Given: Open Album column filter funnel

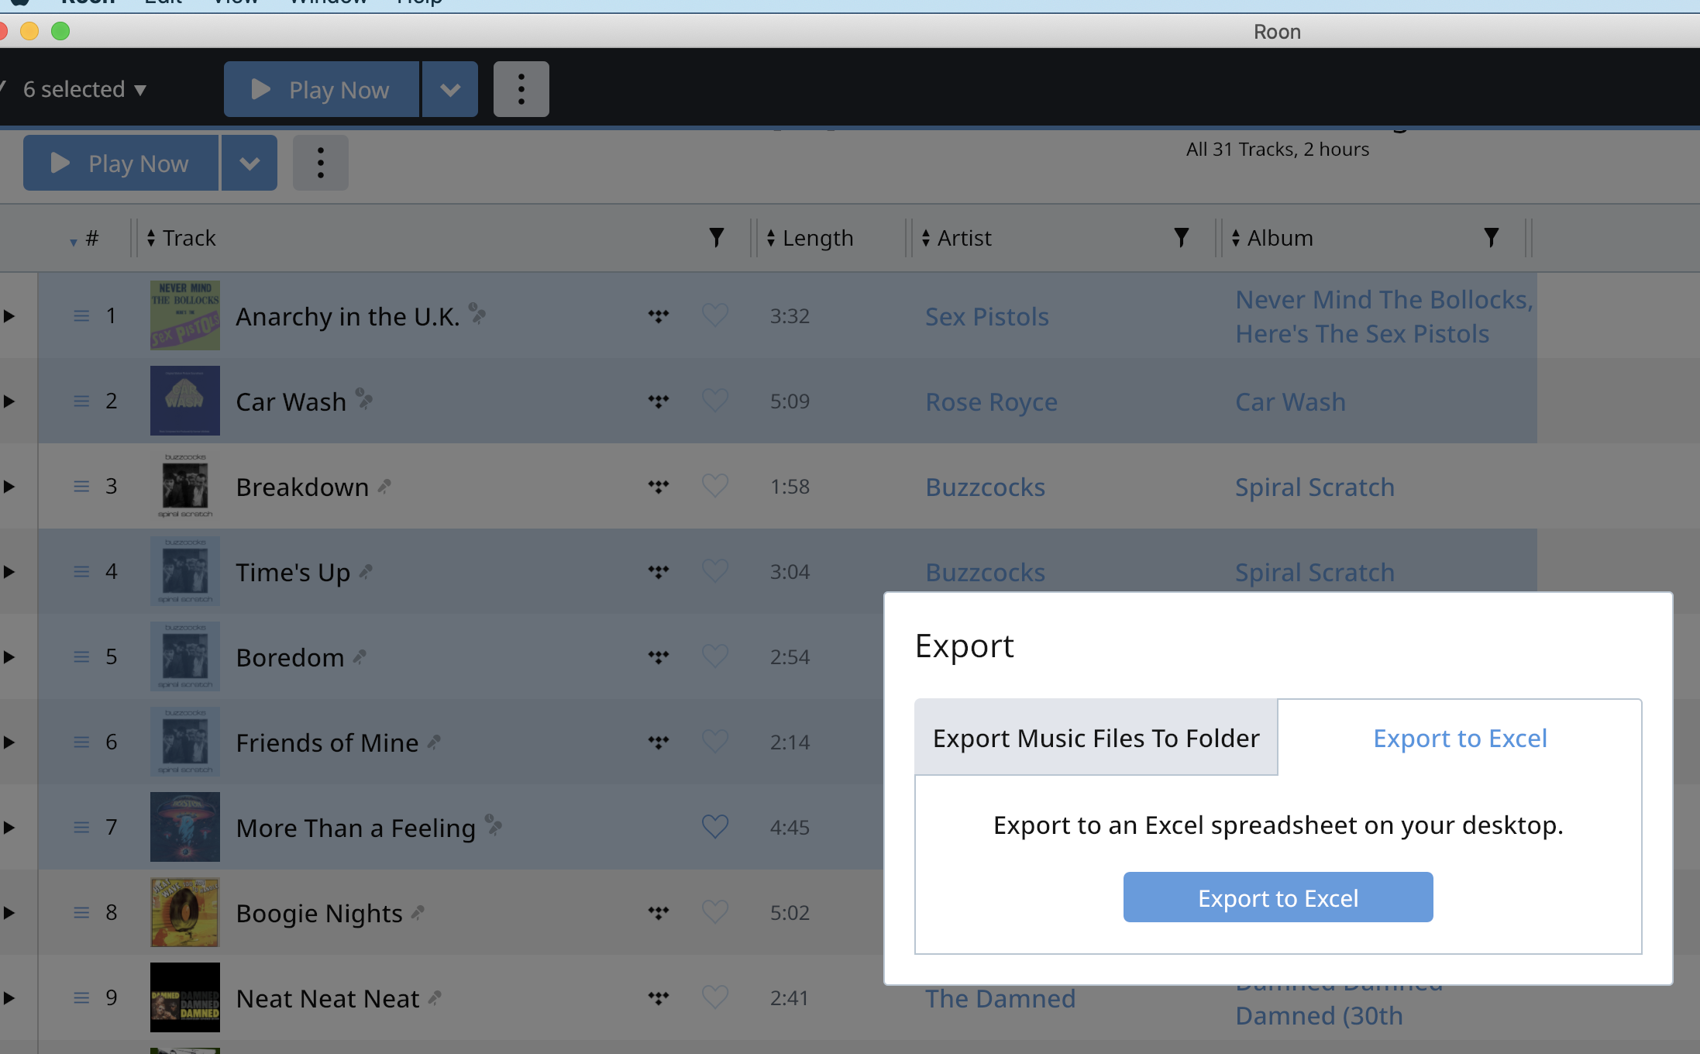Looking at the screenshot, I should click(1491, 238).
